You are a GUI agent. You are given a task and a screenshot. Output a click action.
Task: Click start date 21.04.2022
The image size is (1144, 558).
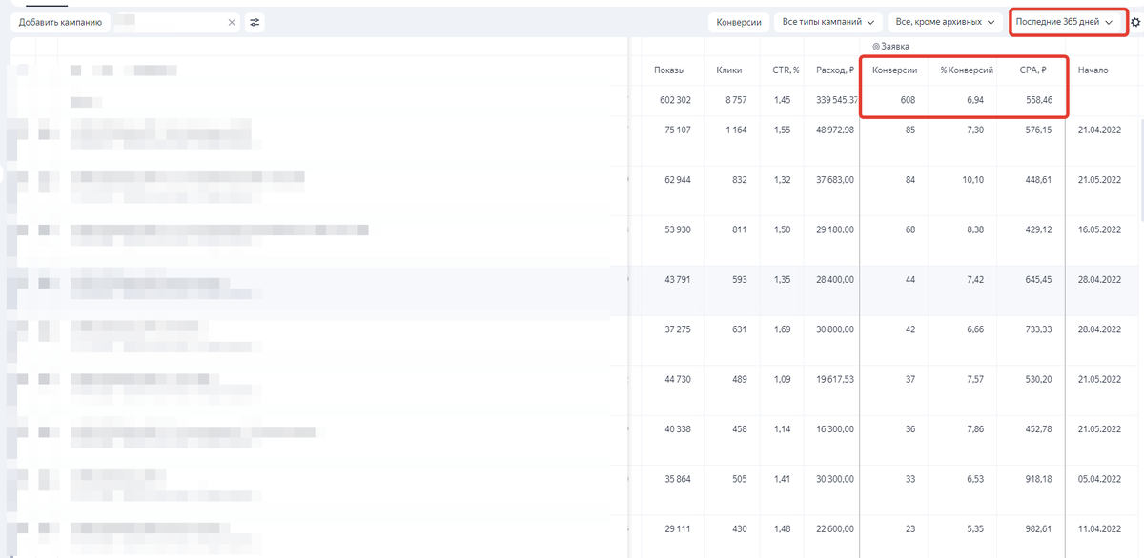pyautogui.click(x=1100, y=130)
